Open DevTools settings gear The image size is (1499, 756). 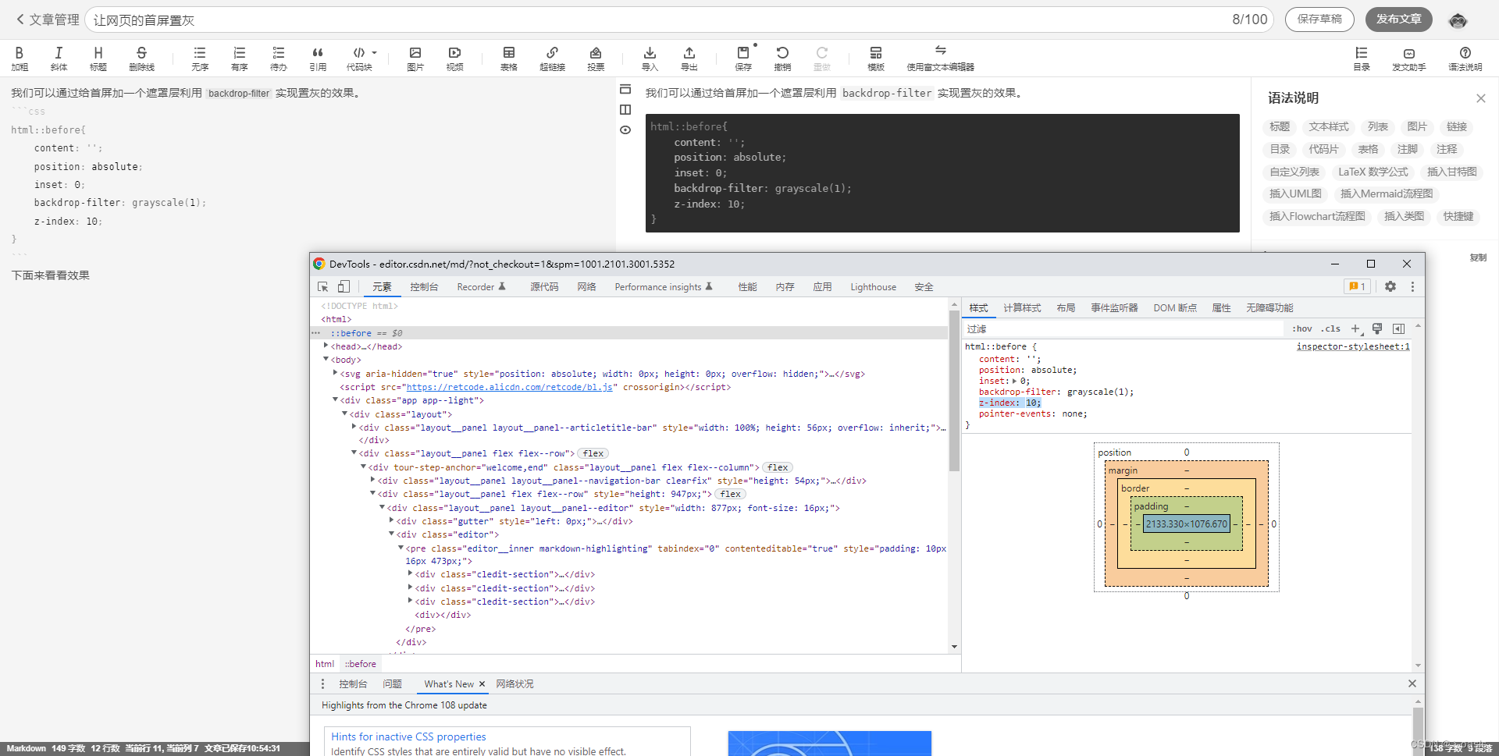pyautogui.click(x=1390, y=286)
